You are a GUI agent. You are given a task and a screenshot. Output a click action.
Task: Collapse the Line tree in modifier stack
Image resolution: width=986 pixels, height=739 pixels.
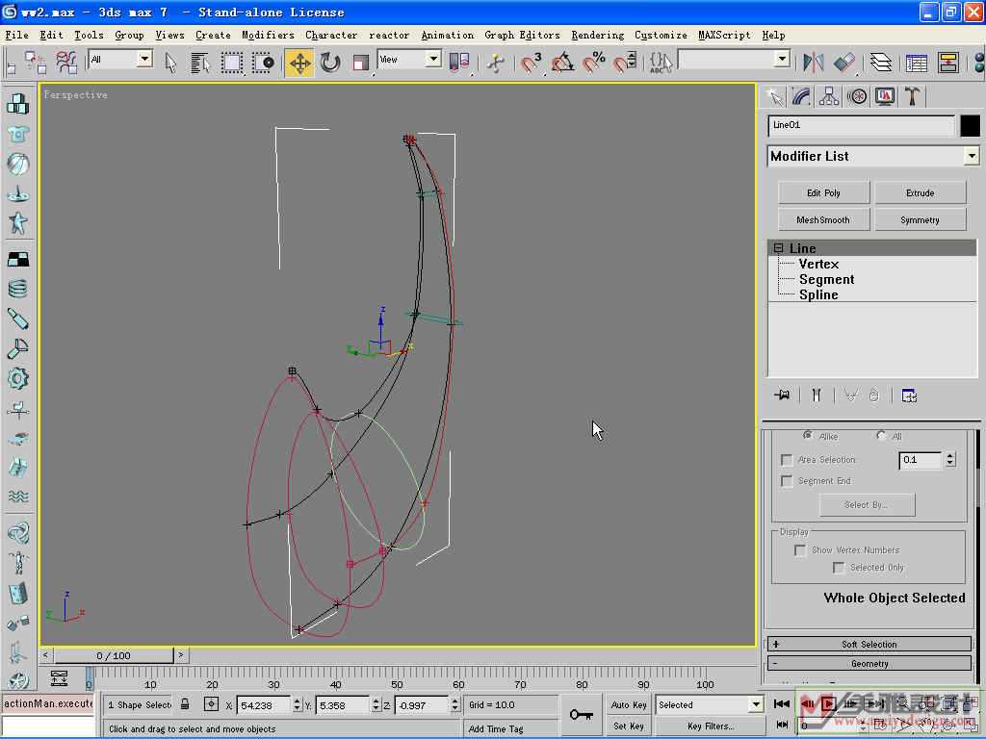point(778,248)
